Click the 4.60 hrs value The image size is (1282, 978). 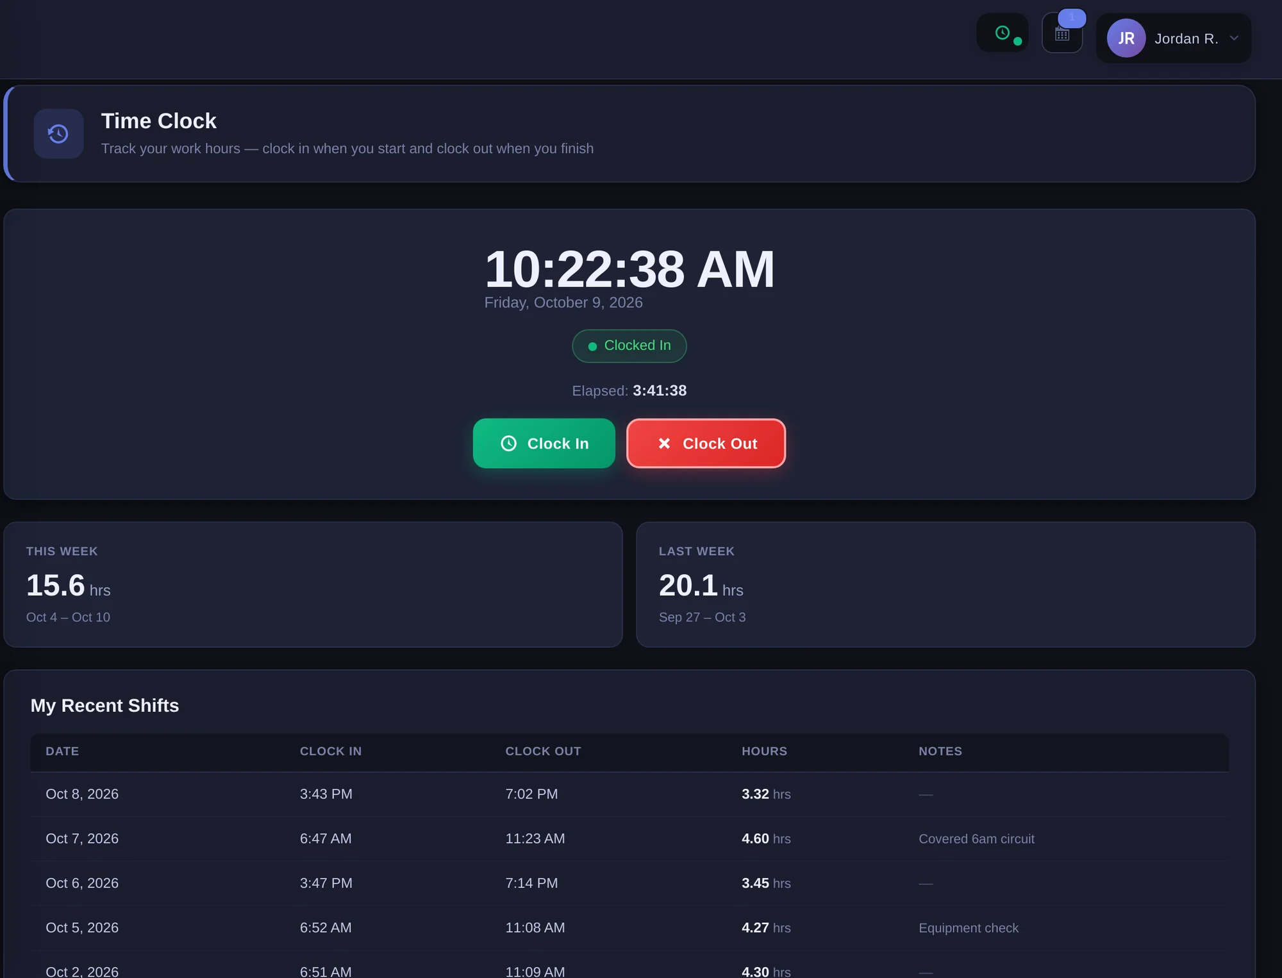pos(766,838)
